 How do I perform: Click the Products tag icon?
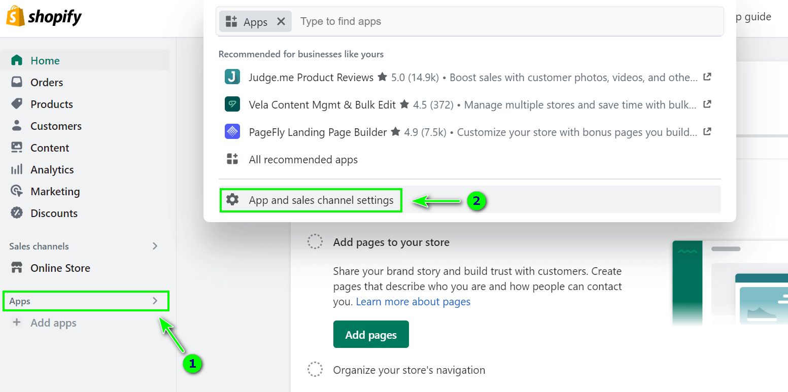tap(17, 104)
